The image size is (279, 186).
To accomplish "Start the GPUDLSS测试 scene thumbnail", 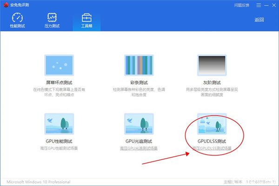I will click(x=212, y=124).
